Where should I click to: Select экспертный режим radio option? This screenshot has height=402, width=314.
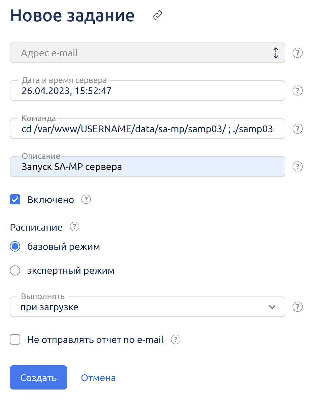(15, 270)
